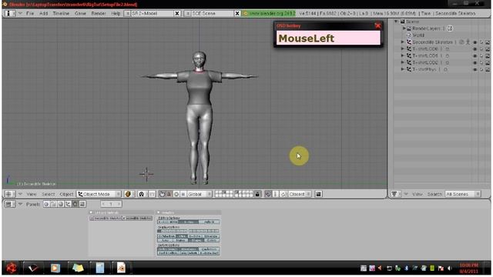Expand the T-shirt.002 entry in outliner
Image resolution: width=493 pixels, height=277 pixels.
pos(402,62)
